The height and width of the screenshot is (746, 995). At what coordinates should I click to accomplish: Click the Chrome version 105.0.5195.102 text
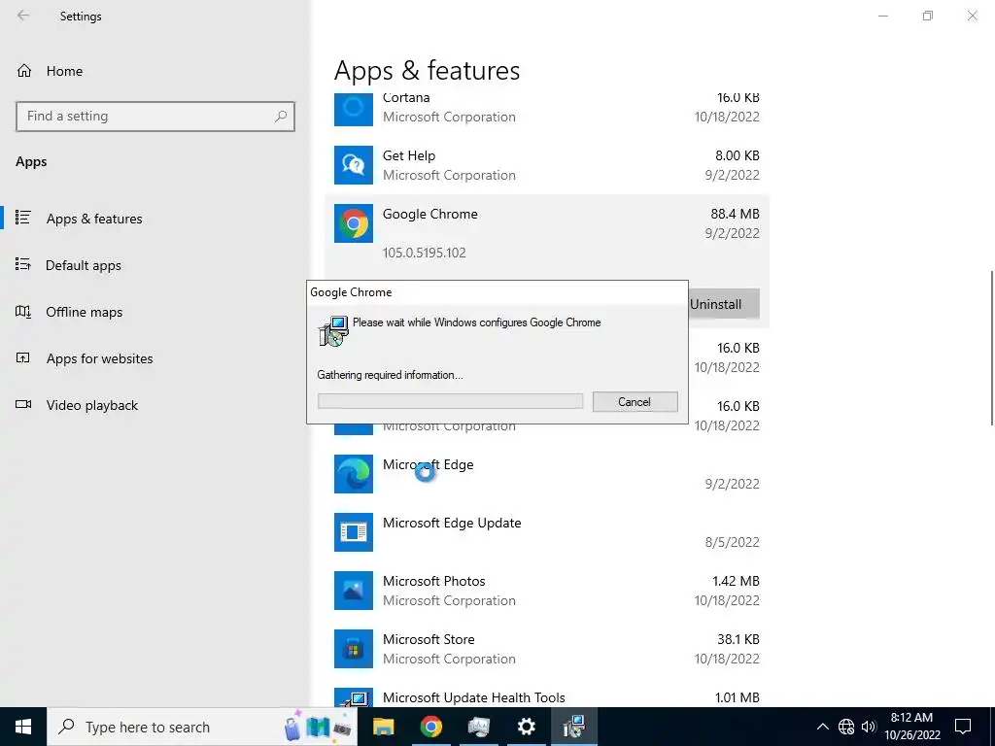[424, 253]
